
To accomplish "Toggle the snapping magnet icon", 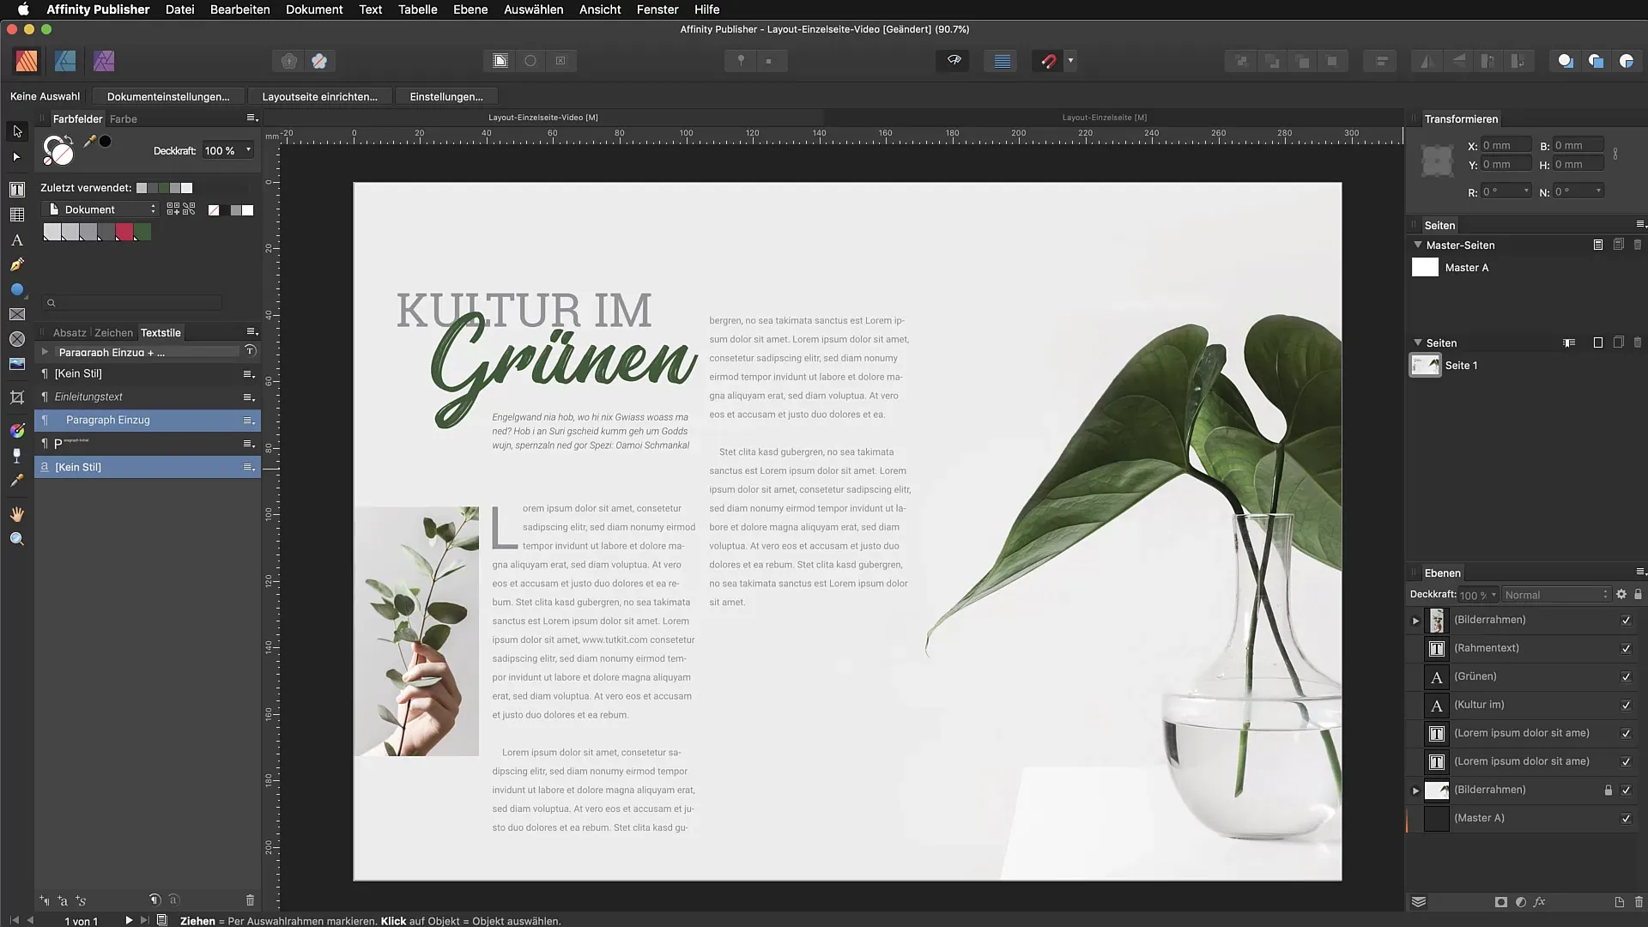I will (1048, 61).
